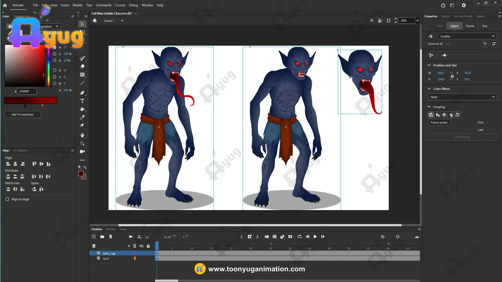Switch to the Frame properties tab
Viewport: 502px width, 282px height.
[470, 26]
